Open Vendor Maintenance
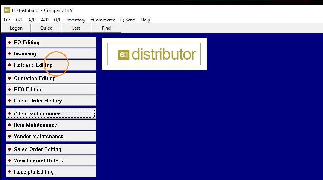This screenshot has width=323, height=180. [51, 136]
